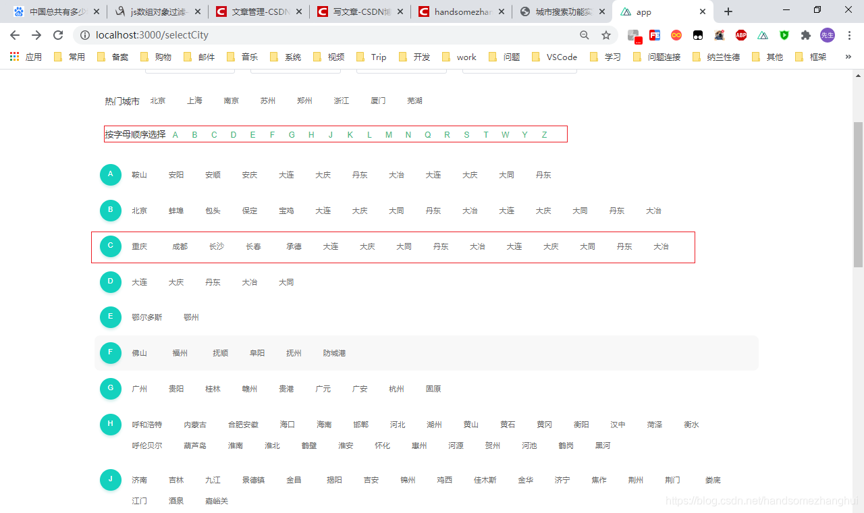Open the FE helper extension icon
The image size is (864, 513).
(655, 35)
